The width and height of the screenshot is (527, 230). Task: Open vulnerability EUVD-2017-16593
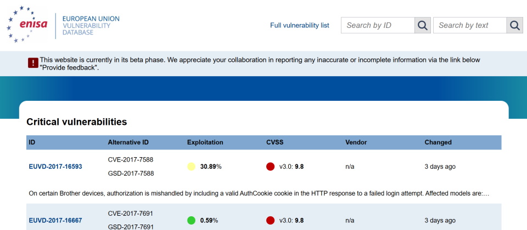pyautogui.click(x=55, y=166)
